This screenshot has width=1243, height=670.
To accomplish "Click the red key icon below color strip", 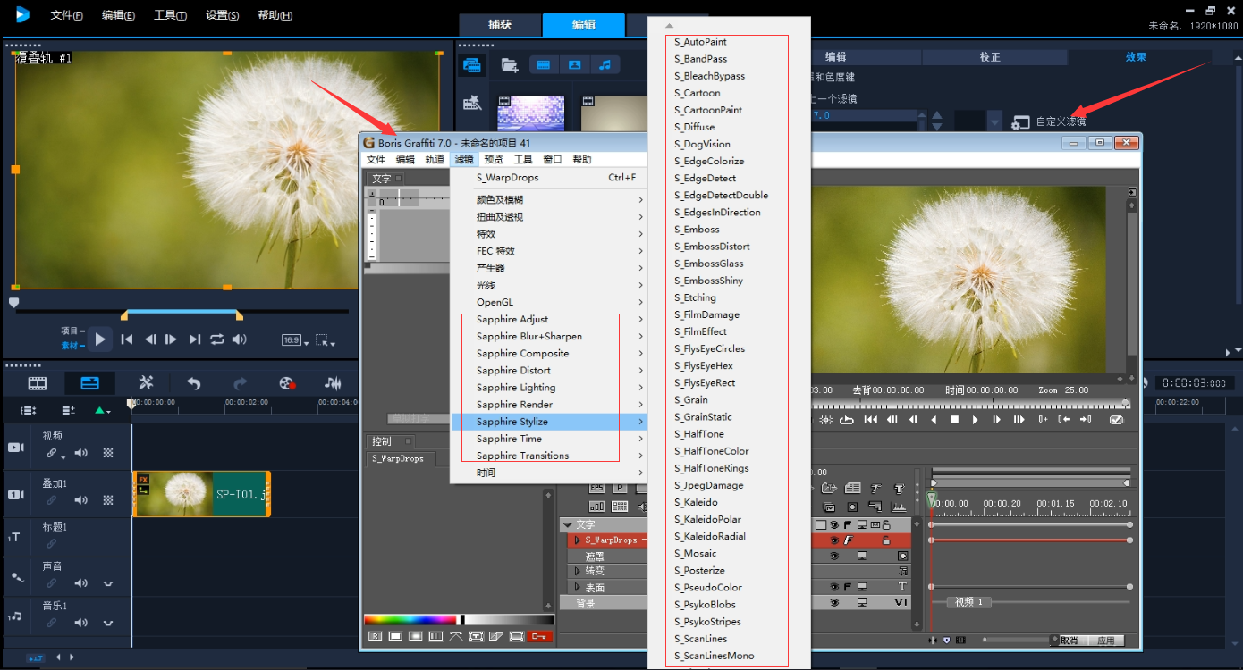I will click(539, 636).
